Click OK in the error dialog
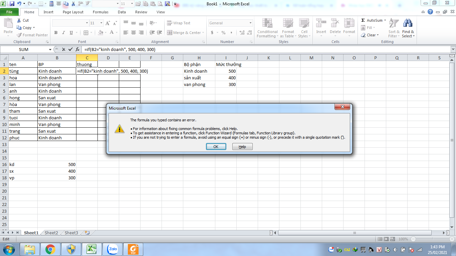 (216, 147)
